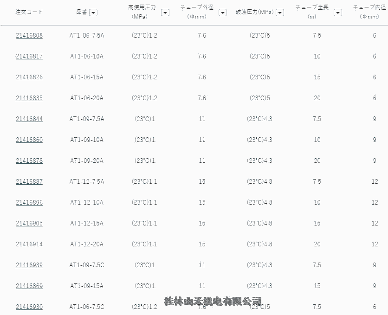This screenshot has width=388, height=315.
Task: Open the 品番 column filter dropdown
Action: click(93, 13)
